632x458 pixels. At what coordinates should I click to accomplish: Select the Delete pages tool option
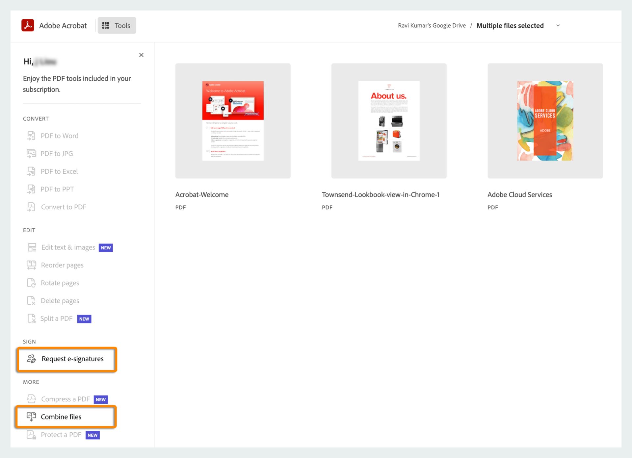click(60, 300)
